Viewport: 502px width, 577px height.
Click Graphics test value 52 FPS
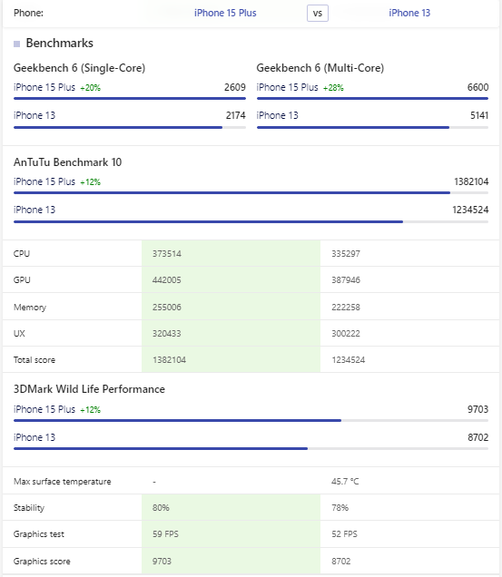coord(344,534)
